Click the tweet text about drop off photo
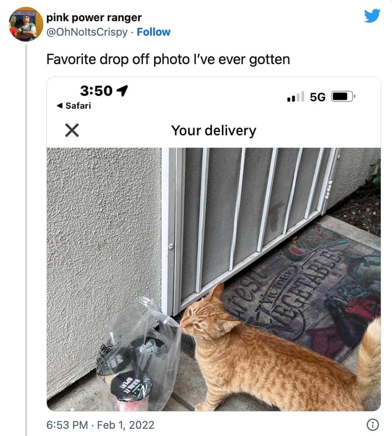The width and height of the screenshot is (392, 436). [x=168, y=59]
